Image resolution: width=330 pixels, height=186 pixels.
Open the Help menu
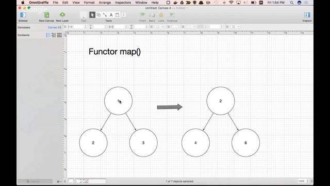(x=155, y=3)
